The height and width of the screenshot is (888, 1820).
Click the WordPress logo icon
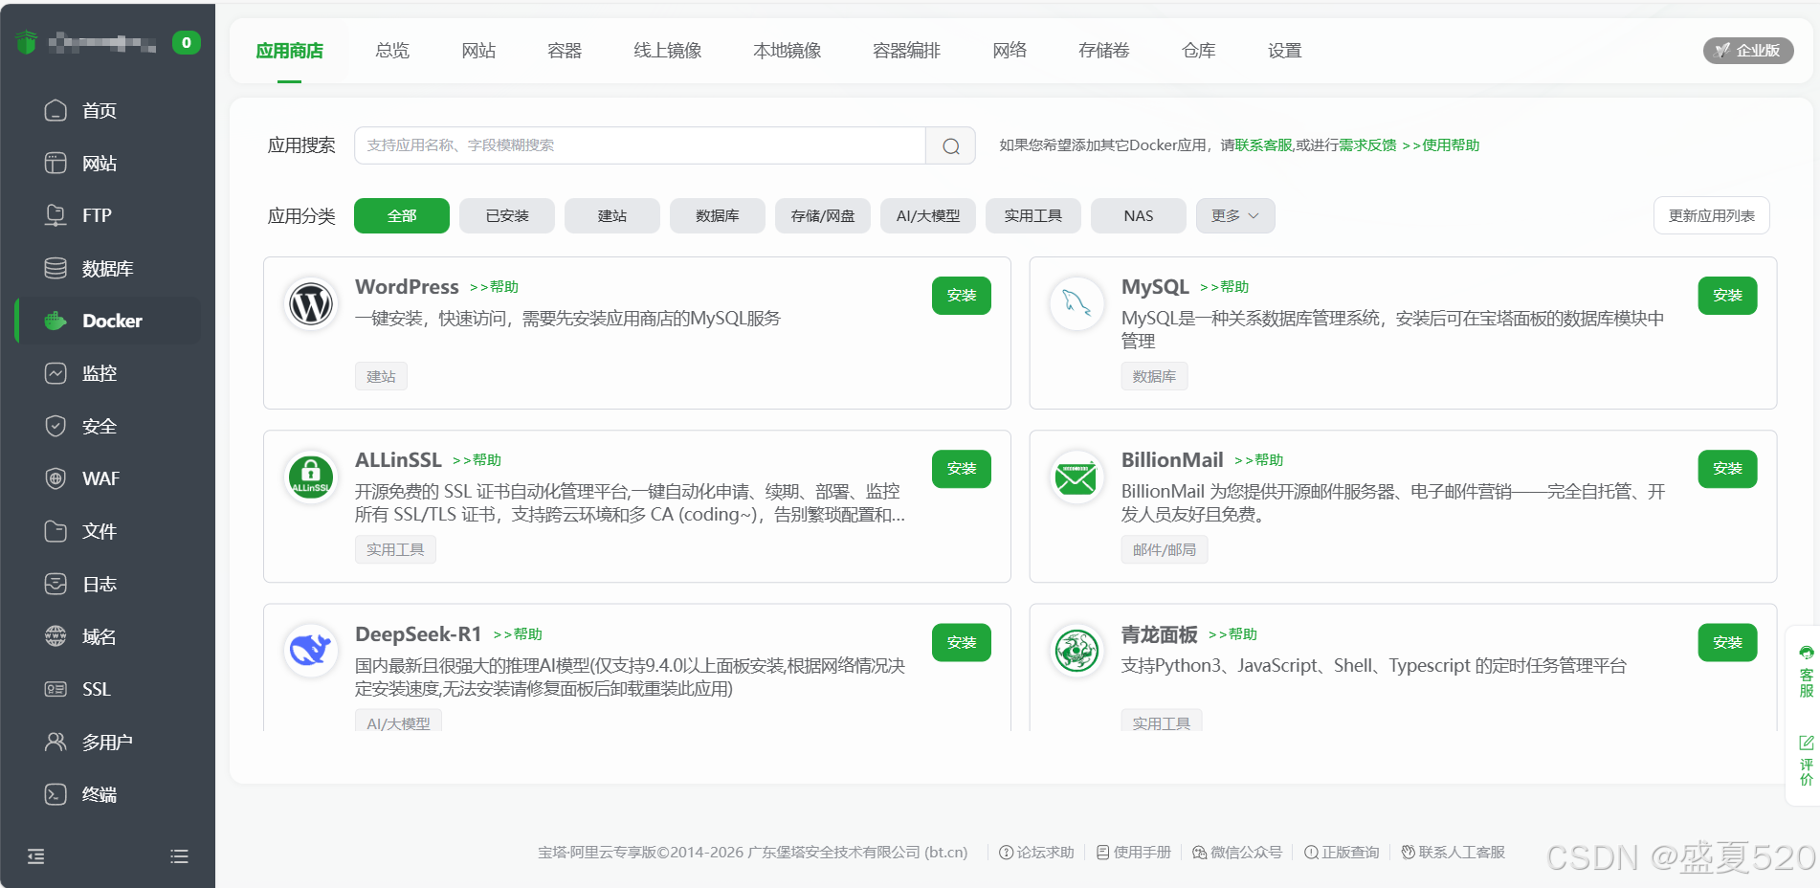pos(311,304)
